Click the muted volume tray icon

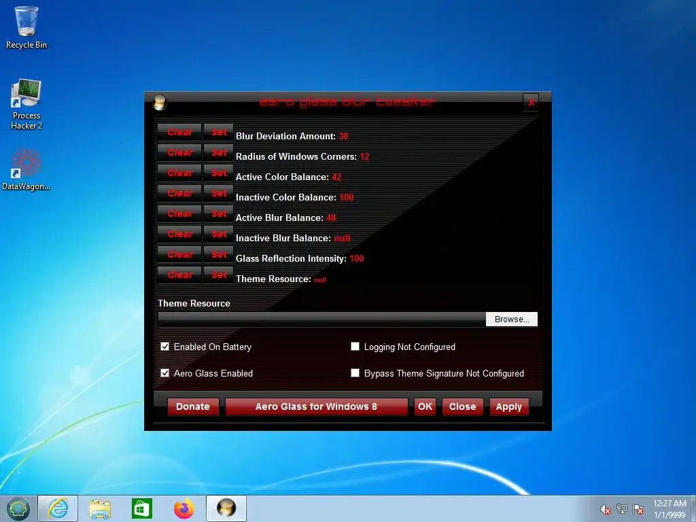[x=605, y=509]
